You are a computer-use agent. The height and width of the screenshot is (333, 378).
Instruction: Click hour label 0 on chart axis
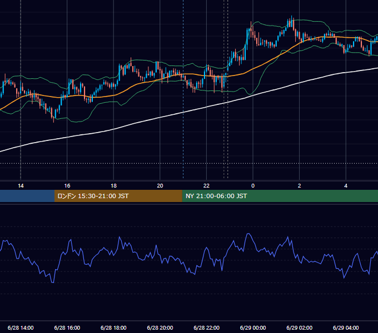tap(253, 186)
